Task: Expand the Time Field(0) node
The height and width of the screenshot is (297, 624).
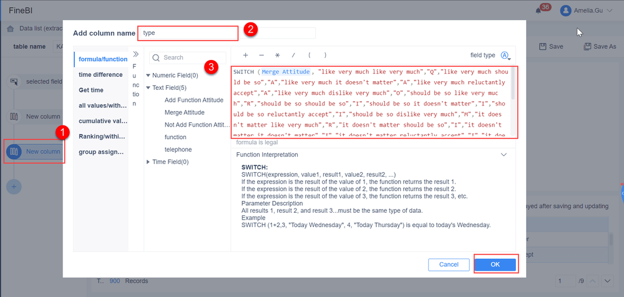Action: pyautogui.click(x=148, y=162)
